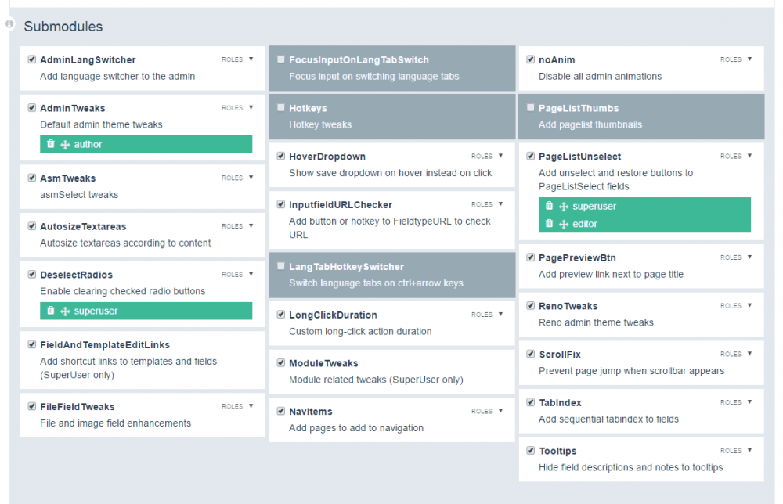Expand Roles dropdown for NavItems
The width and height of the screenshot is (783, 504).
(487, 411)
